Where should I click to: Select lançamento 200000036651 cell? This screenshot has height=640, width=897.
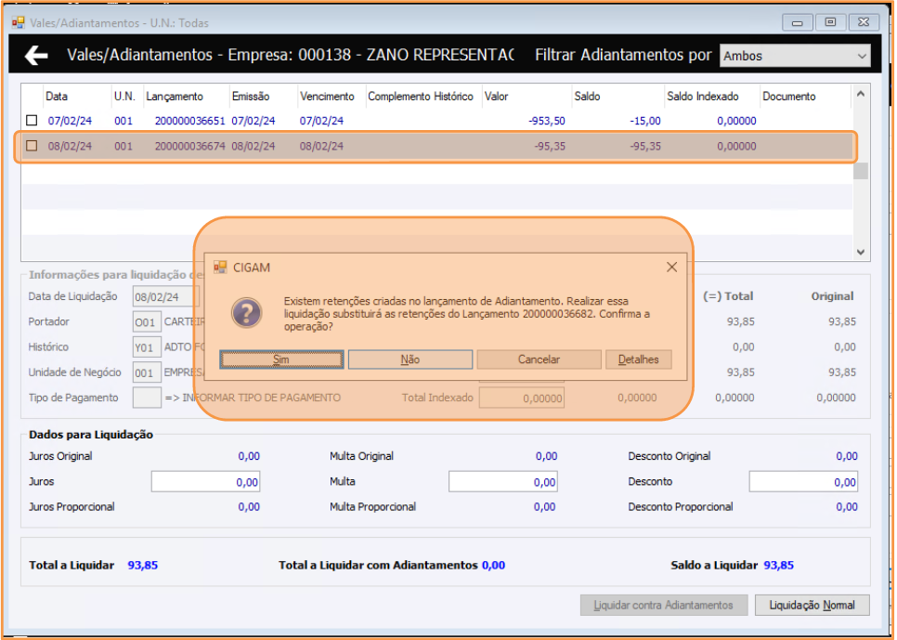(190, 121)
